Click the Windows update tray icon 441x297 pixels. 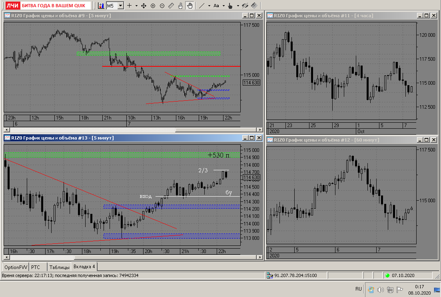click(371, 290)
